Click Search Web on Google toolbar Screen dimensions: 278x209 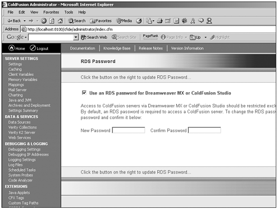(94, 37)
